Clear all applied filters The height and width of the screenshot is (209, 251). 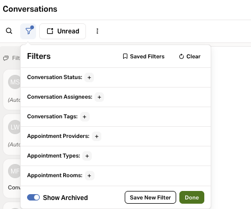coord(189,56)
